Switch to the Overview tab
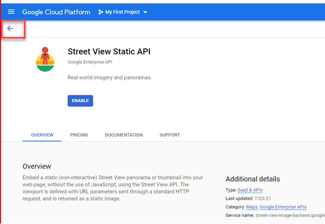Image resolution: width=325 pixels, height=224 pixels. coord(42,135)
